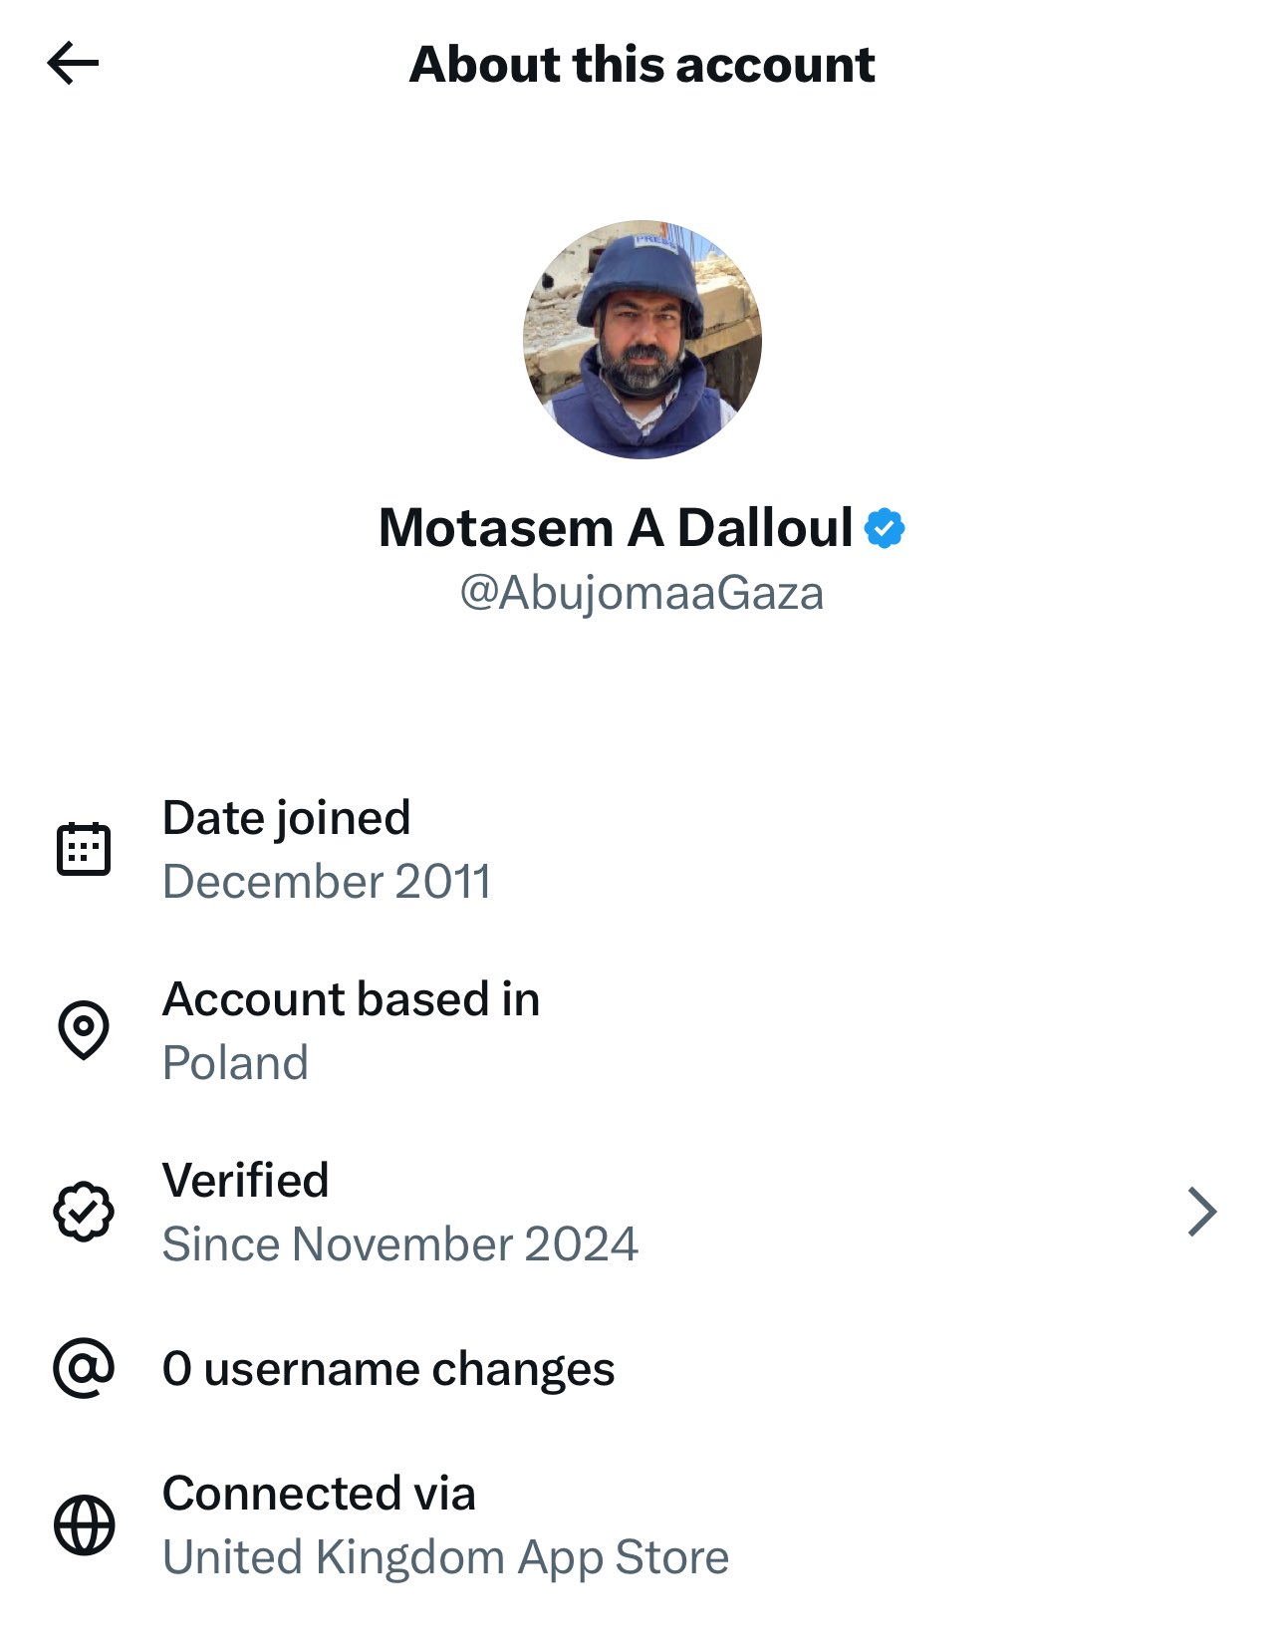Viewport: 1284px width, 1652px height.
Task: Click United Kingdom App Store text
Action: pos(445,1557)
